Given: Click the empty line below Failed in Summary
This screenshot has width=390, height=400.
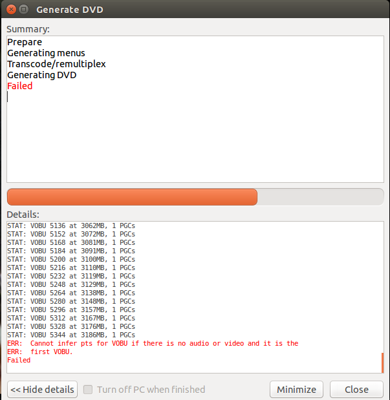Looking at the screenshot, I should (x=195, y=97).
